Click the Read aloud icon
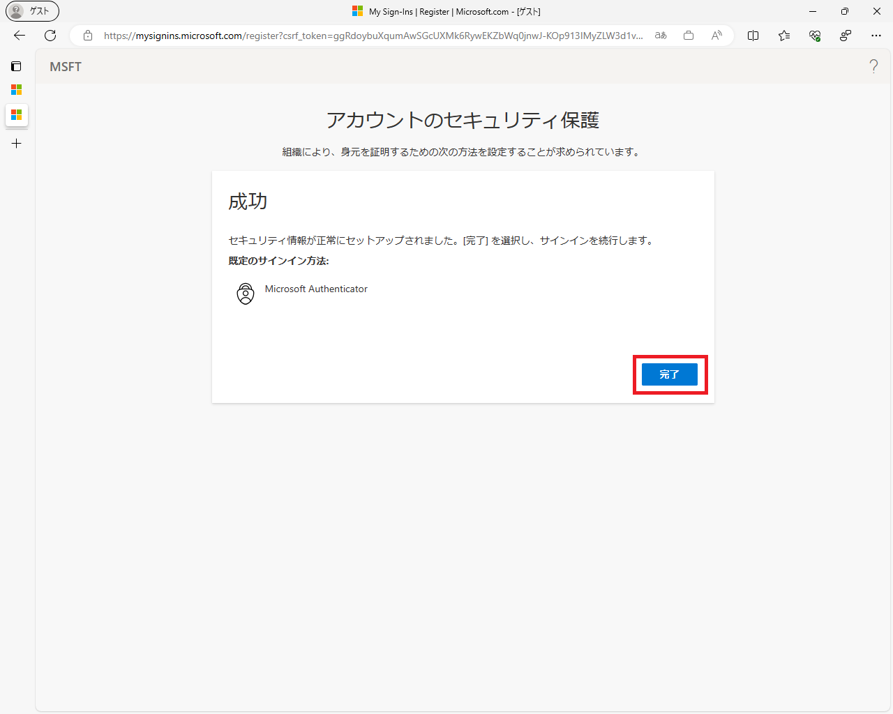The image size is (893, 714). (x=716, y=36)
